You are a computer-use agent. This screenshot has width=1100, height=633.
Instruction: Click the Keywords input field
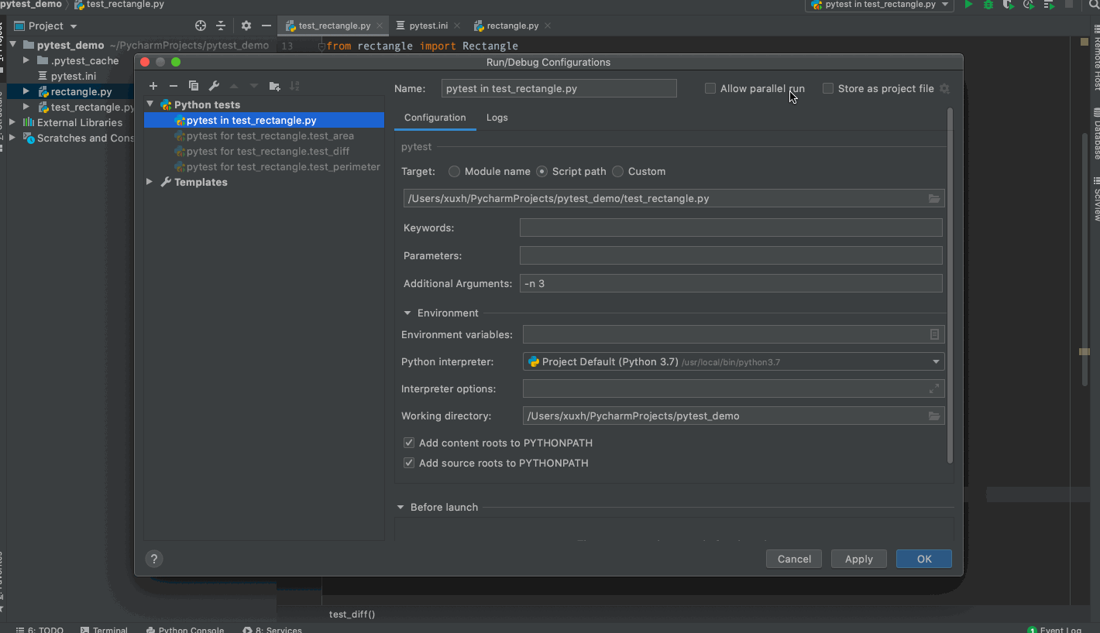[731, 228]
